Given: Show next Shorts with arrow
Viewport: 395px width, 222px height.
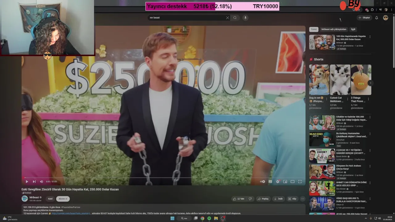Looking at the screenshot, I should click(370, 83).
